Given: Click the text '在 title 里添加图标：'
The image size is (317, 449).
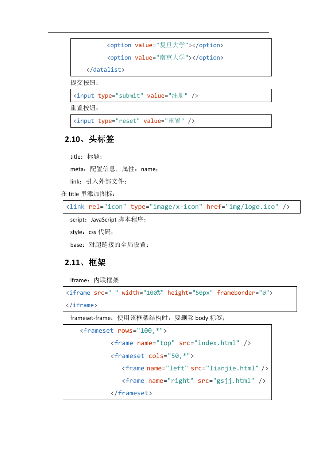Looking at the screenshot, I should (x=88, y=194).
